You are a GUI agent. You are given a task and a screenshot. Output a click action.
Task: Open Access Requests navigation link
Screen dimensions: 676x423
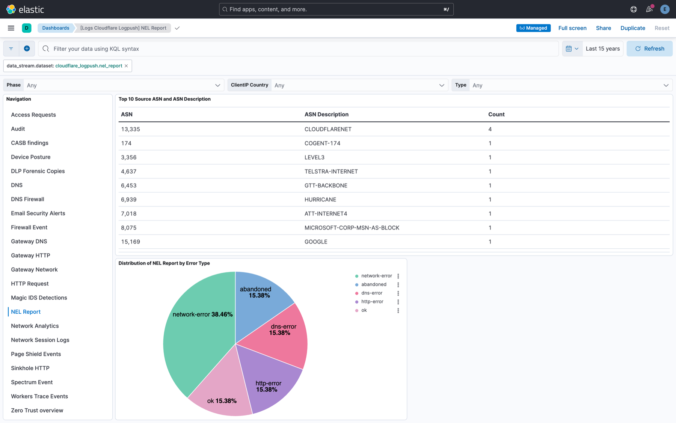click(x=33, y=115)
